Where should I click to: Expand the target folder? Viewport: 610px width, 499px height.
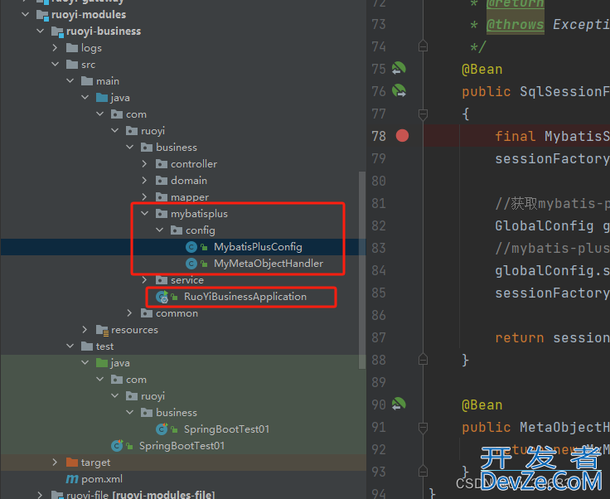(56, 462)
